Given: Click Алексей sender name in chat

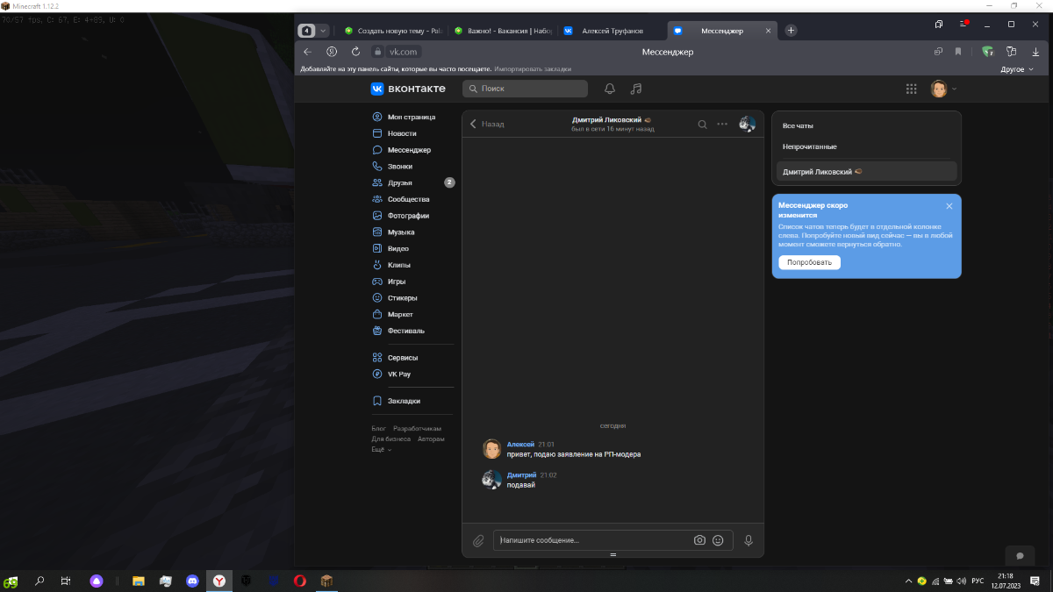Looking at the screenshot, I should coord(520,445).
